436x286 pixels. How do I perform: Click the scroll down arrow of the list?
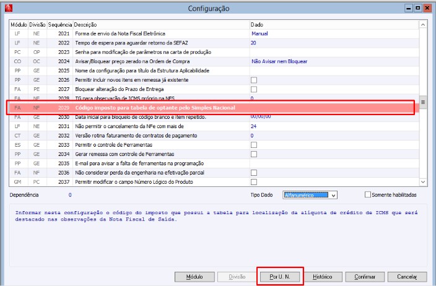(x=422, y=182)
